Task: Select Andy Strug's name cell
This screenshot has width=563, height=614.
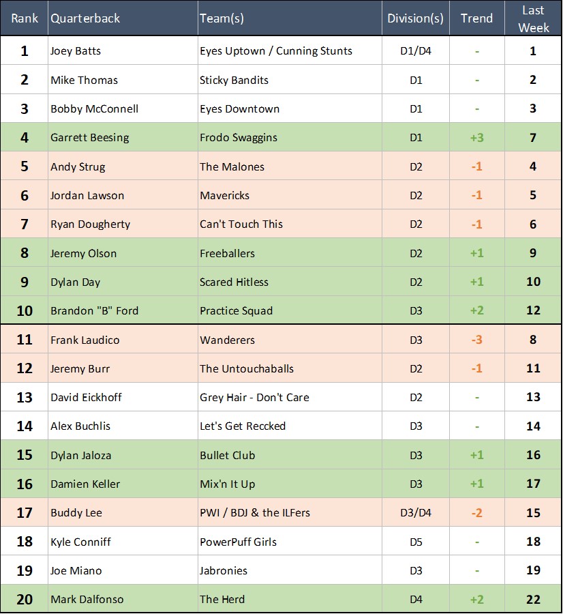Action: point(78,166)
